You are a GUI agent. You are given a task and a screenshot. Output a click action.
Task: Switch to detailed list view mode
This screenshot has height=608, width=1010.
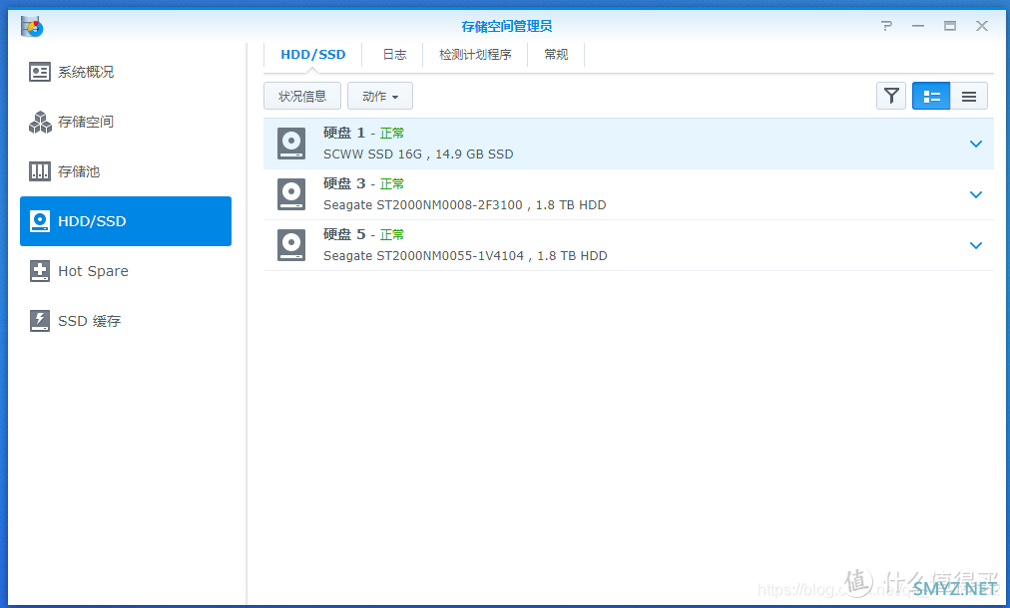[931, 96]
